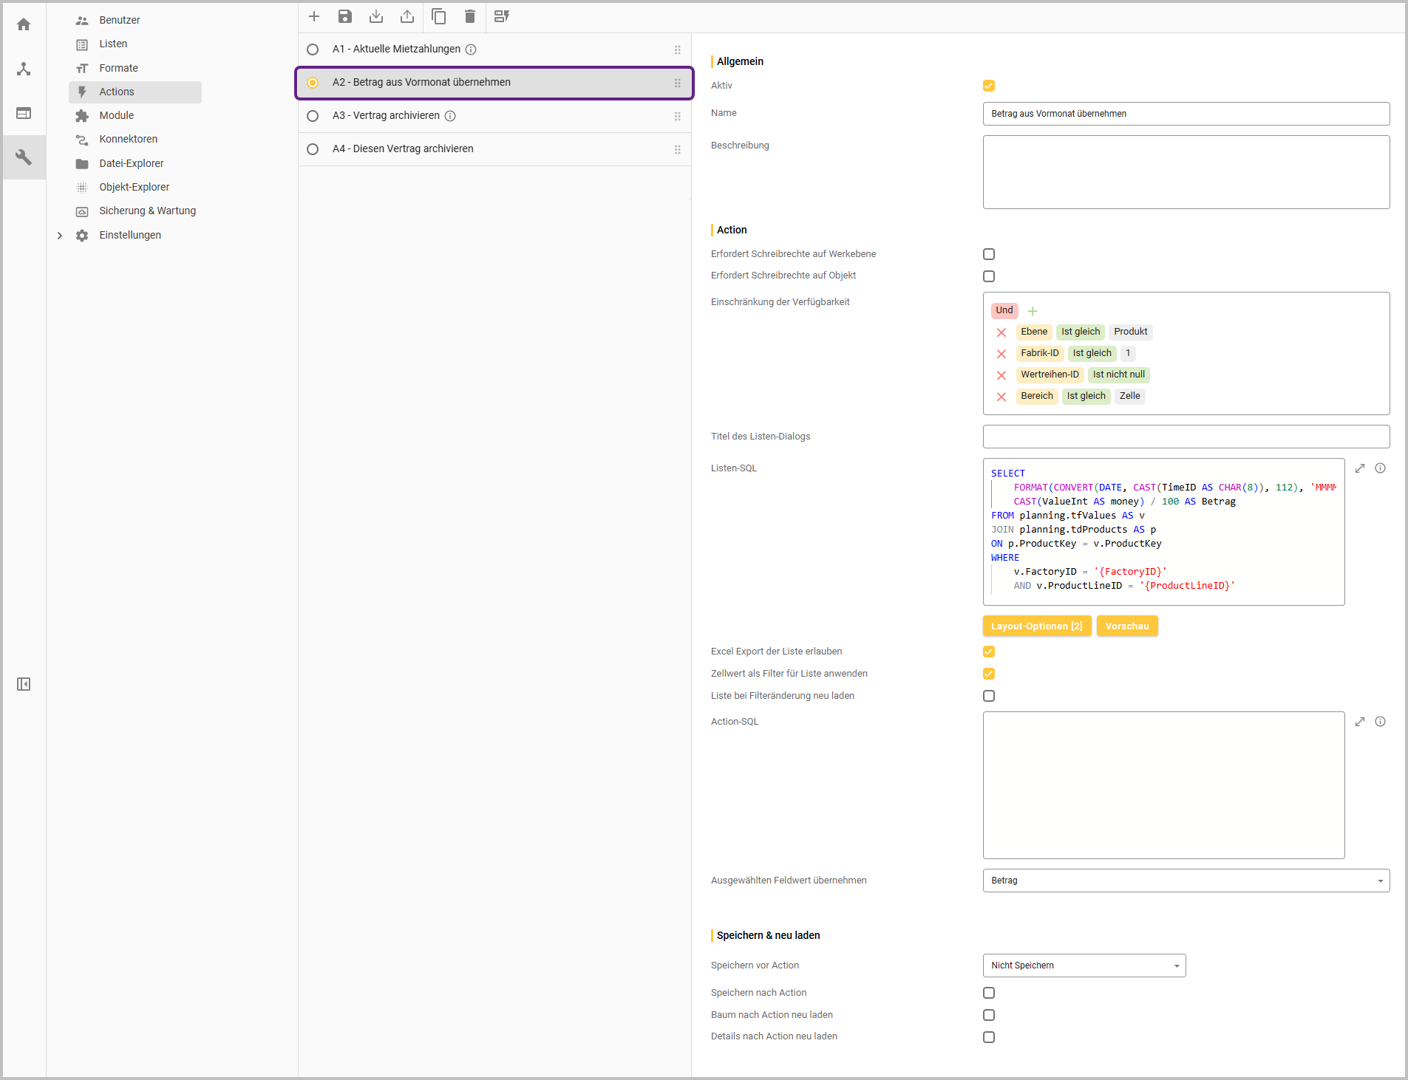Expand the Einstellungen tree node
Image resolution: width=1408 pixels, height=1080 pixels.
(x=60, y=236)
